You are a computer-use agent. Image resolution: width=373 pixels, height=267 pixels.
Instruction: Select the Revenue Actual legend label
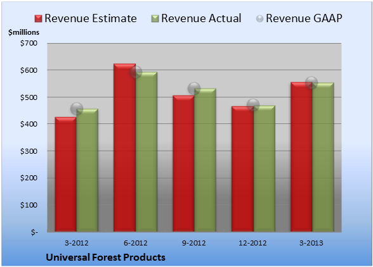coord(201,18)
